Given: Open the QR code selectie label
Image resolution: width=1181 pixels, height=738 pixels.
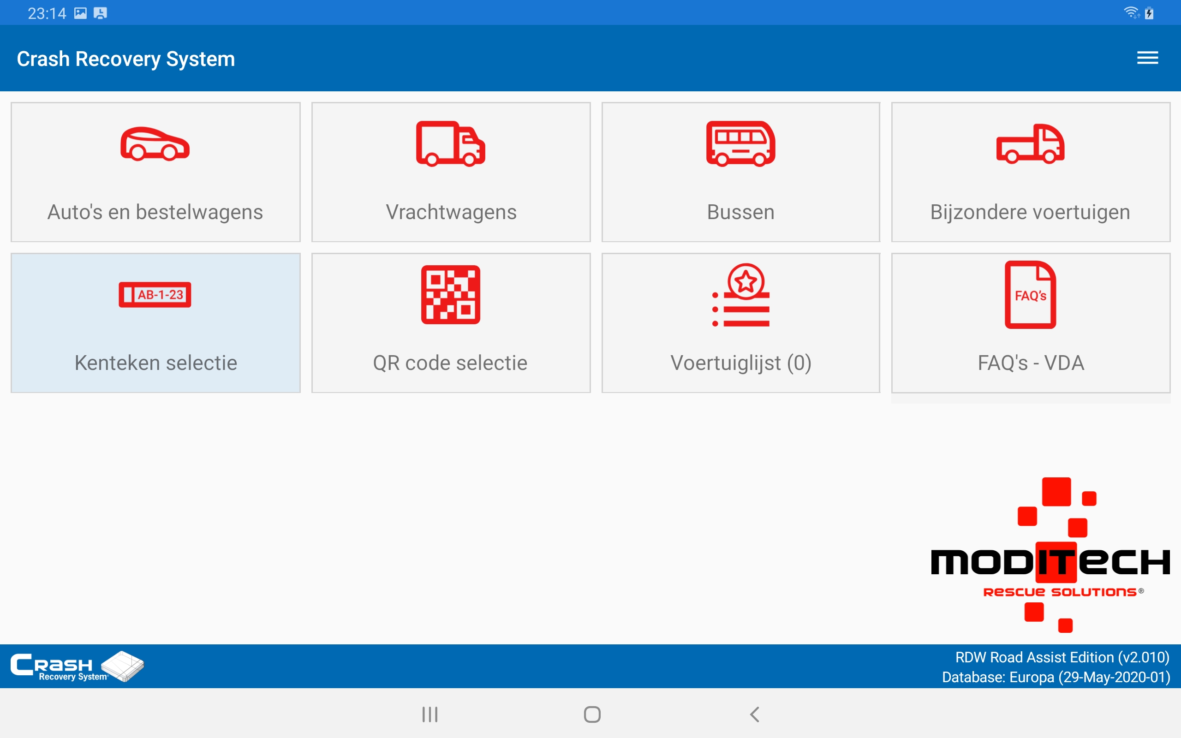Looking at the screenshot, I should pyautogui.click(x=450, y=363).
